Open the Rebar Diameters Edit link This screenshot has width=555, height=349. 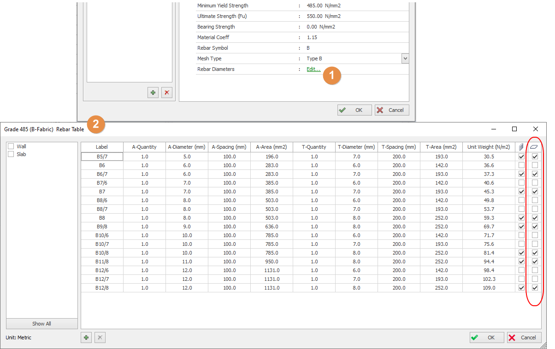click(313, 69)
